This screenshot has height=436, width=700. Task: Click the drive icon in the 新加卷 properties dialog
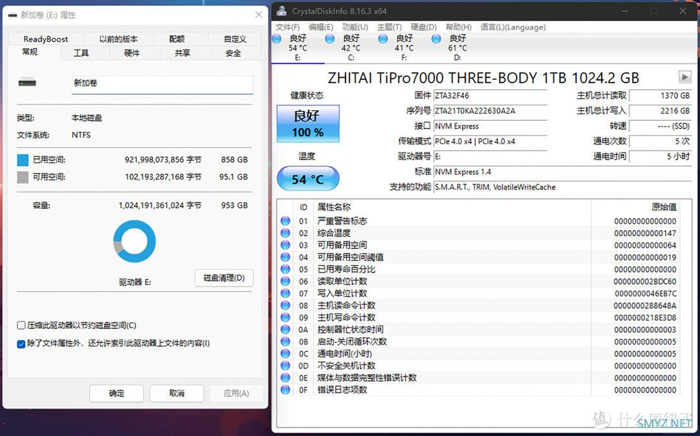tap(27, 82)
